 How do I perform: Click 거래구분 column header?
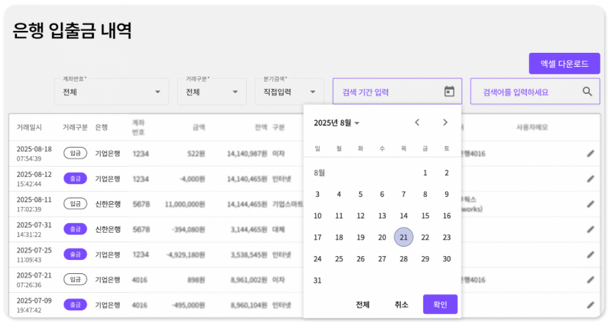pos(75,128)
